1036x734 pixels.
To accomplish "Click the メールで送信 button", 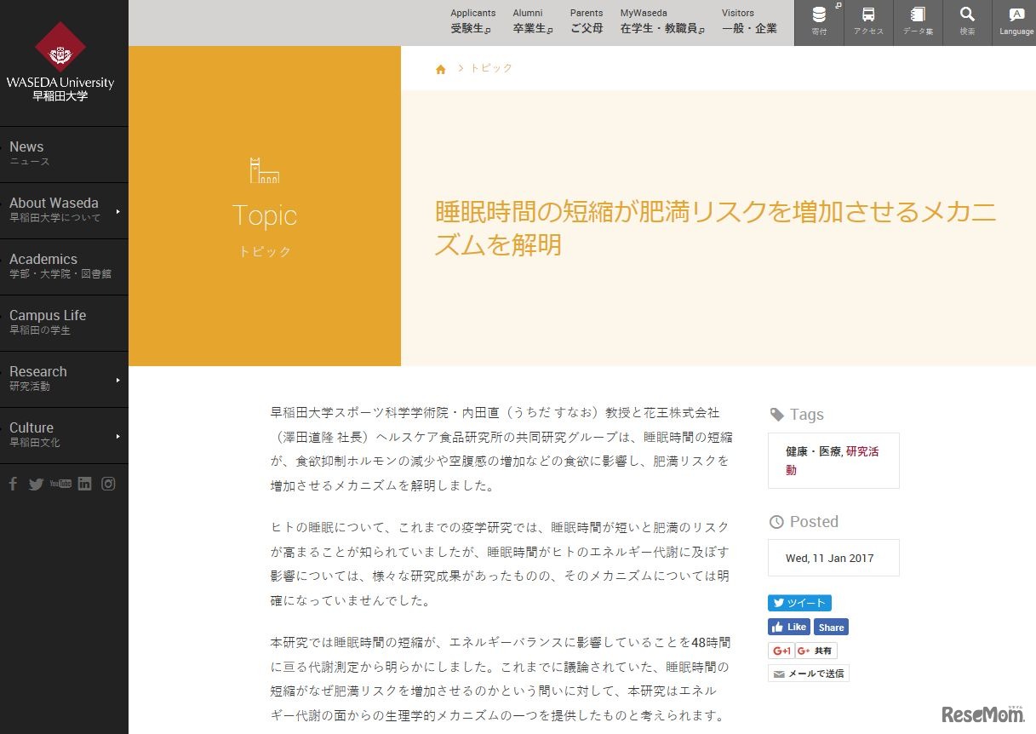I will point(808,674).
